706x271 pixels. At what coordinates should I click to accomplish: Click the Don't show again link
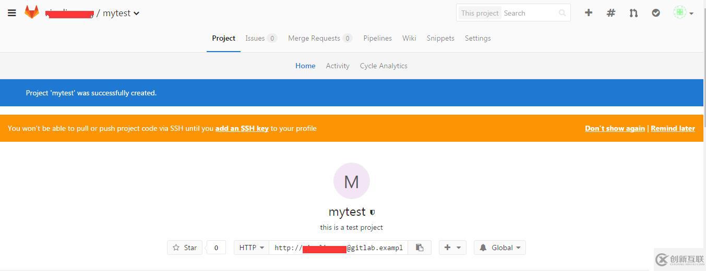click(x=615, y=128)
